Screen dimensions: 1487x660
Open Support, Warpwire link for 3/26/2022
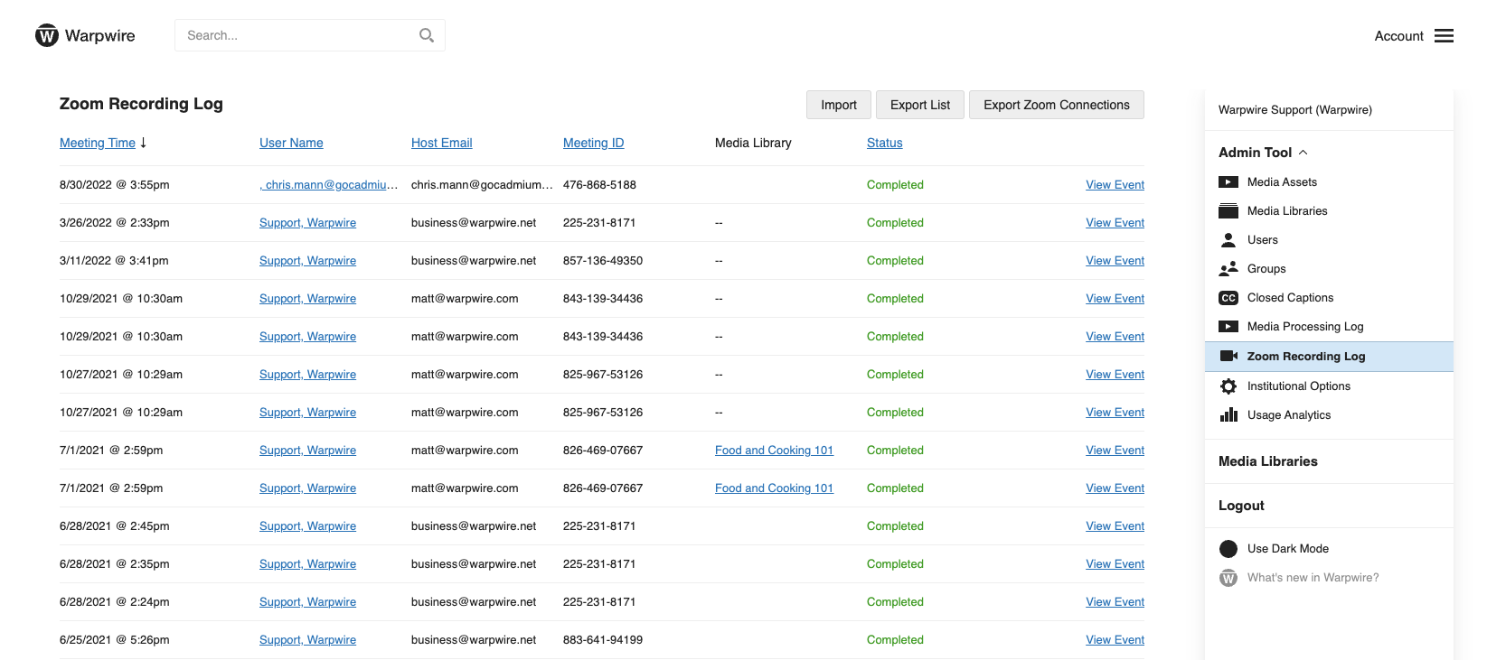point(307,222)
